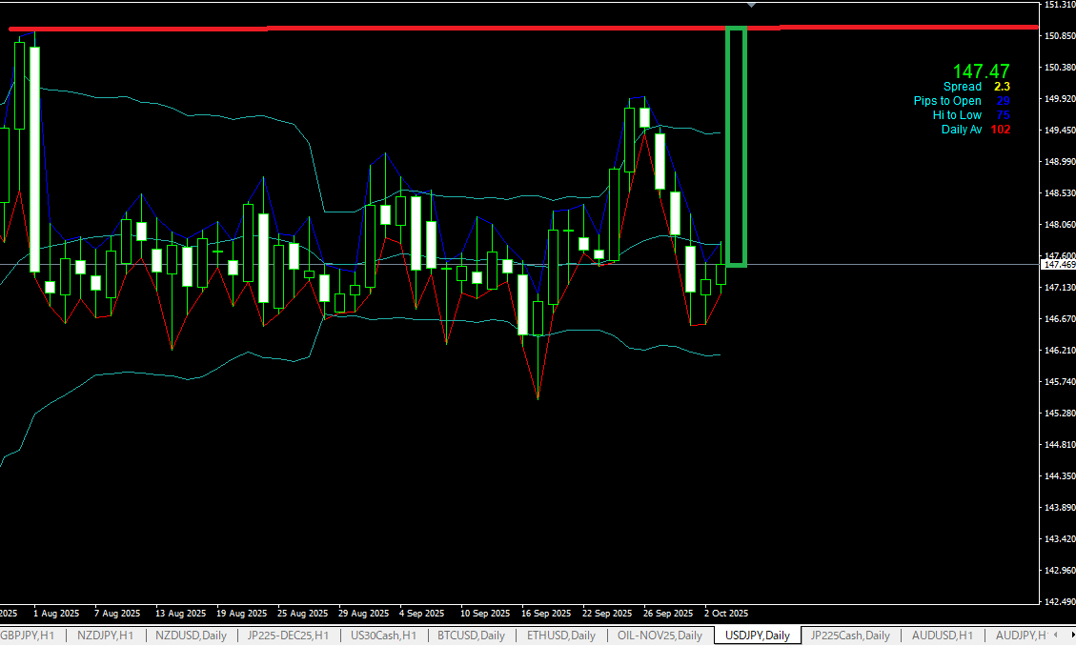Select the NZDUSD,Daily chart tab

click(191, 636)
